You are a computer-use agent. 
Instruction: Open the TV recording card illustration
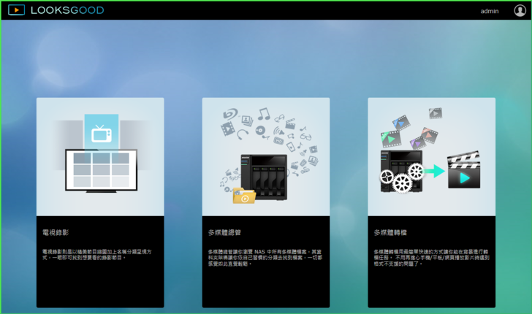(x=100, y=157)
